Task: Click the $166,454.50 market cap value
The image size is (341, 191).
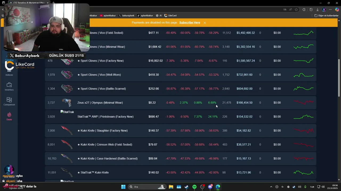Action: click(x=245, y=103)
